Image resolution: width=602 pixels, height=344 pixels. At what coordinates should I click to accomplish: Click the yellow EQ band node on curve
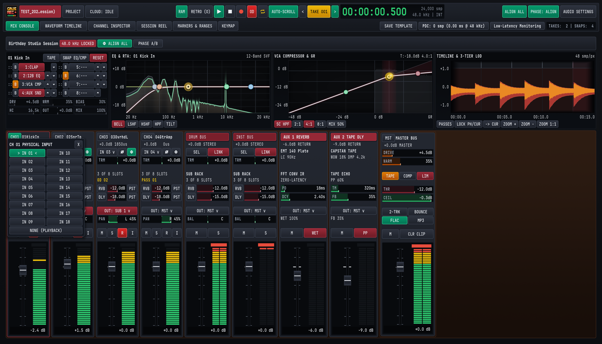[x=188, y=87]
